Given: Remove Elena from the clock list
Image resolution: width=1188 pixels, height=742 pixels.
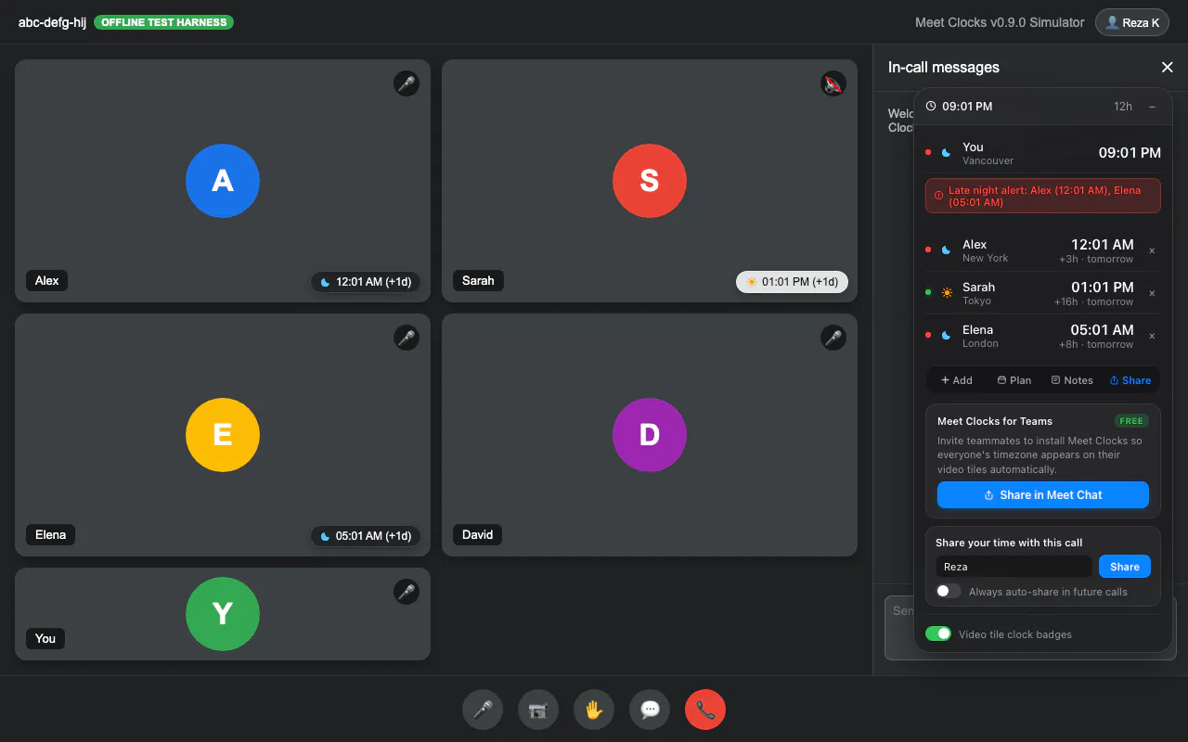Looking at the screenshot, I should click(x=1152, y=336).
